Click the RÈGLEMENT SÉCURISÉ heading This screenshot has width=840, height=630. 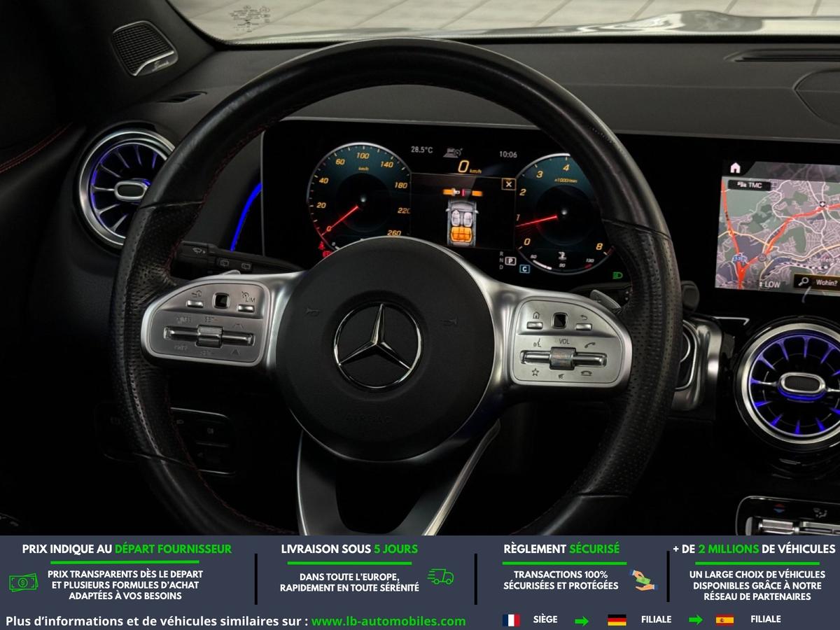(x=561, y=549)
